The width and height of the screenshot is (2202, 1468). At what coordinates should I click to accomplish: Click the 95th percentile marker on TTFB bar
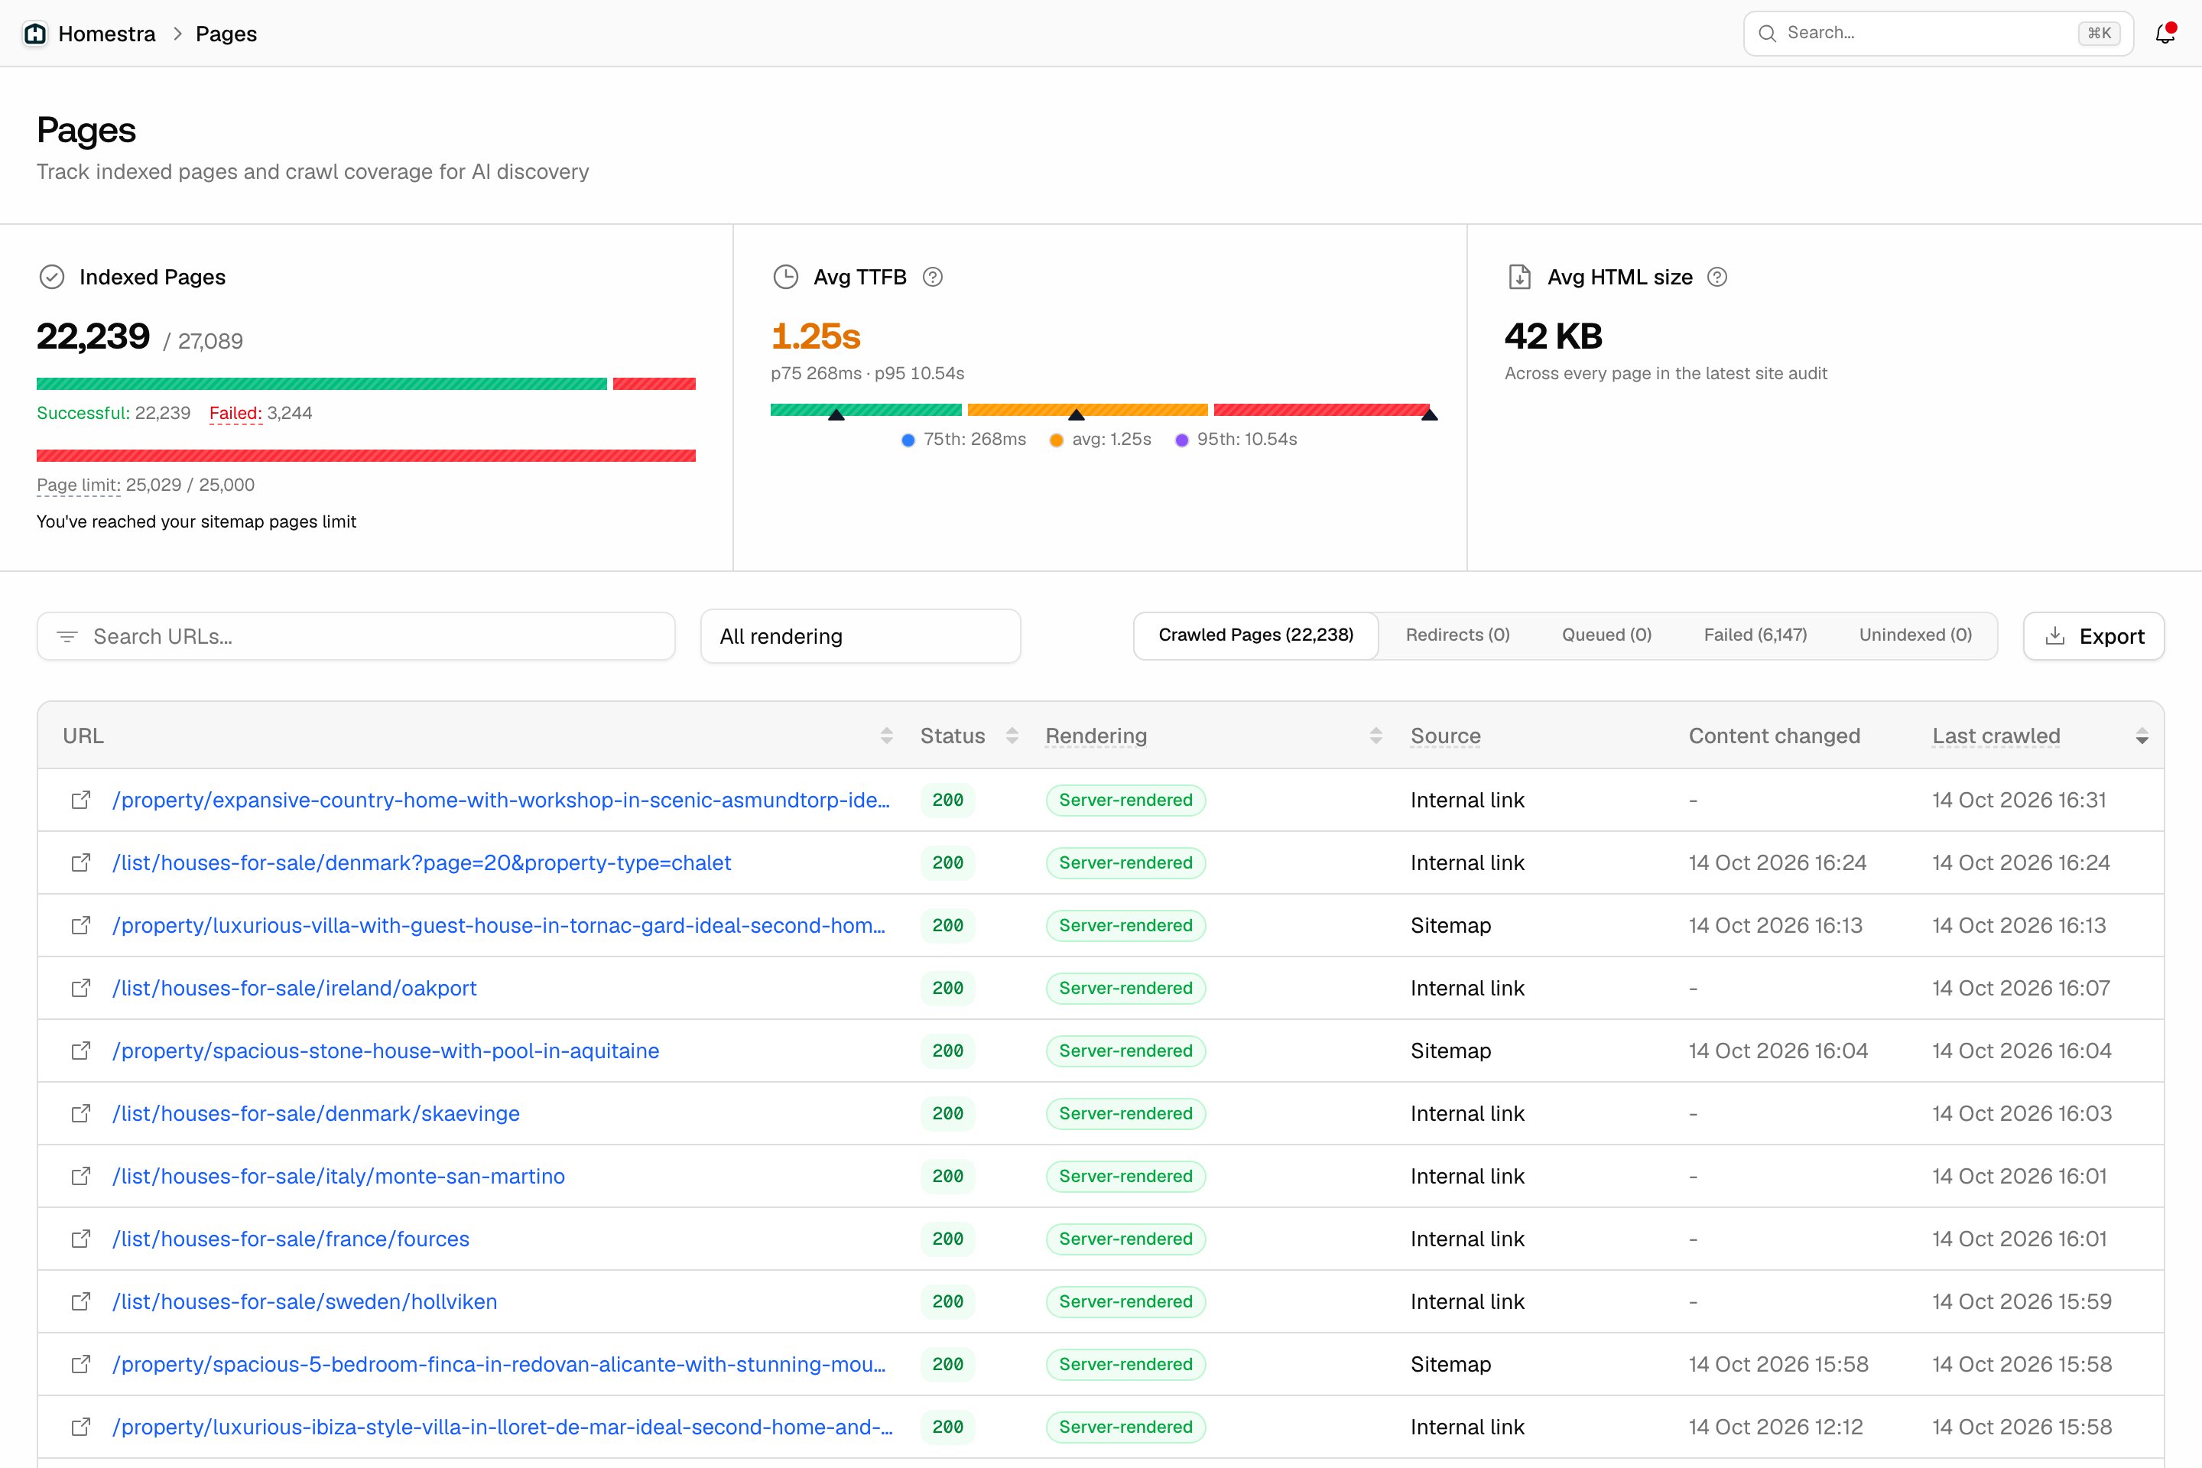[1429, 414]
